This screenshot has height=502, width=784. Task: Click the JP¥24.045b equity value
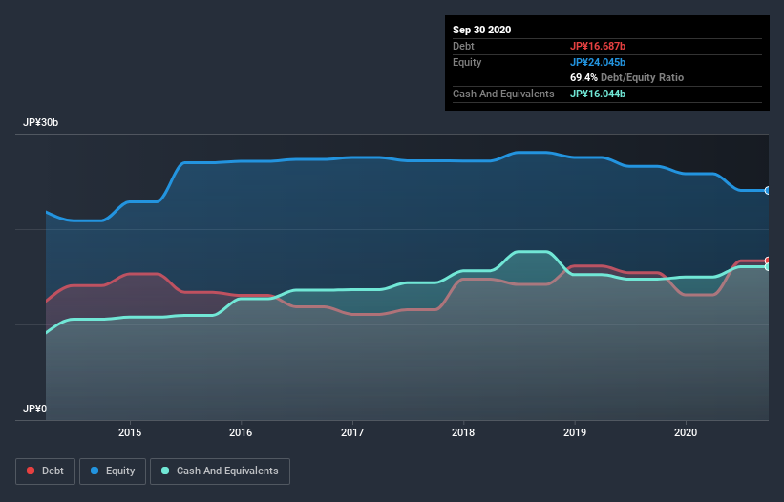(x=598, y=62)
